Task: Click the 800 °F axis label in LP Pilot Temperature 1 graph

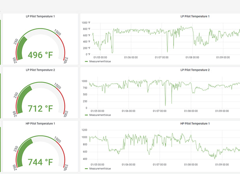Action: 87,29
